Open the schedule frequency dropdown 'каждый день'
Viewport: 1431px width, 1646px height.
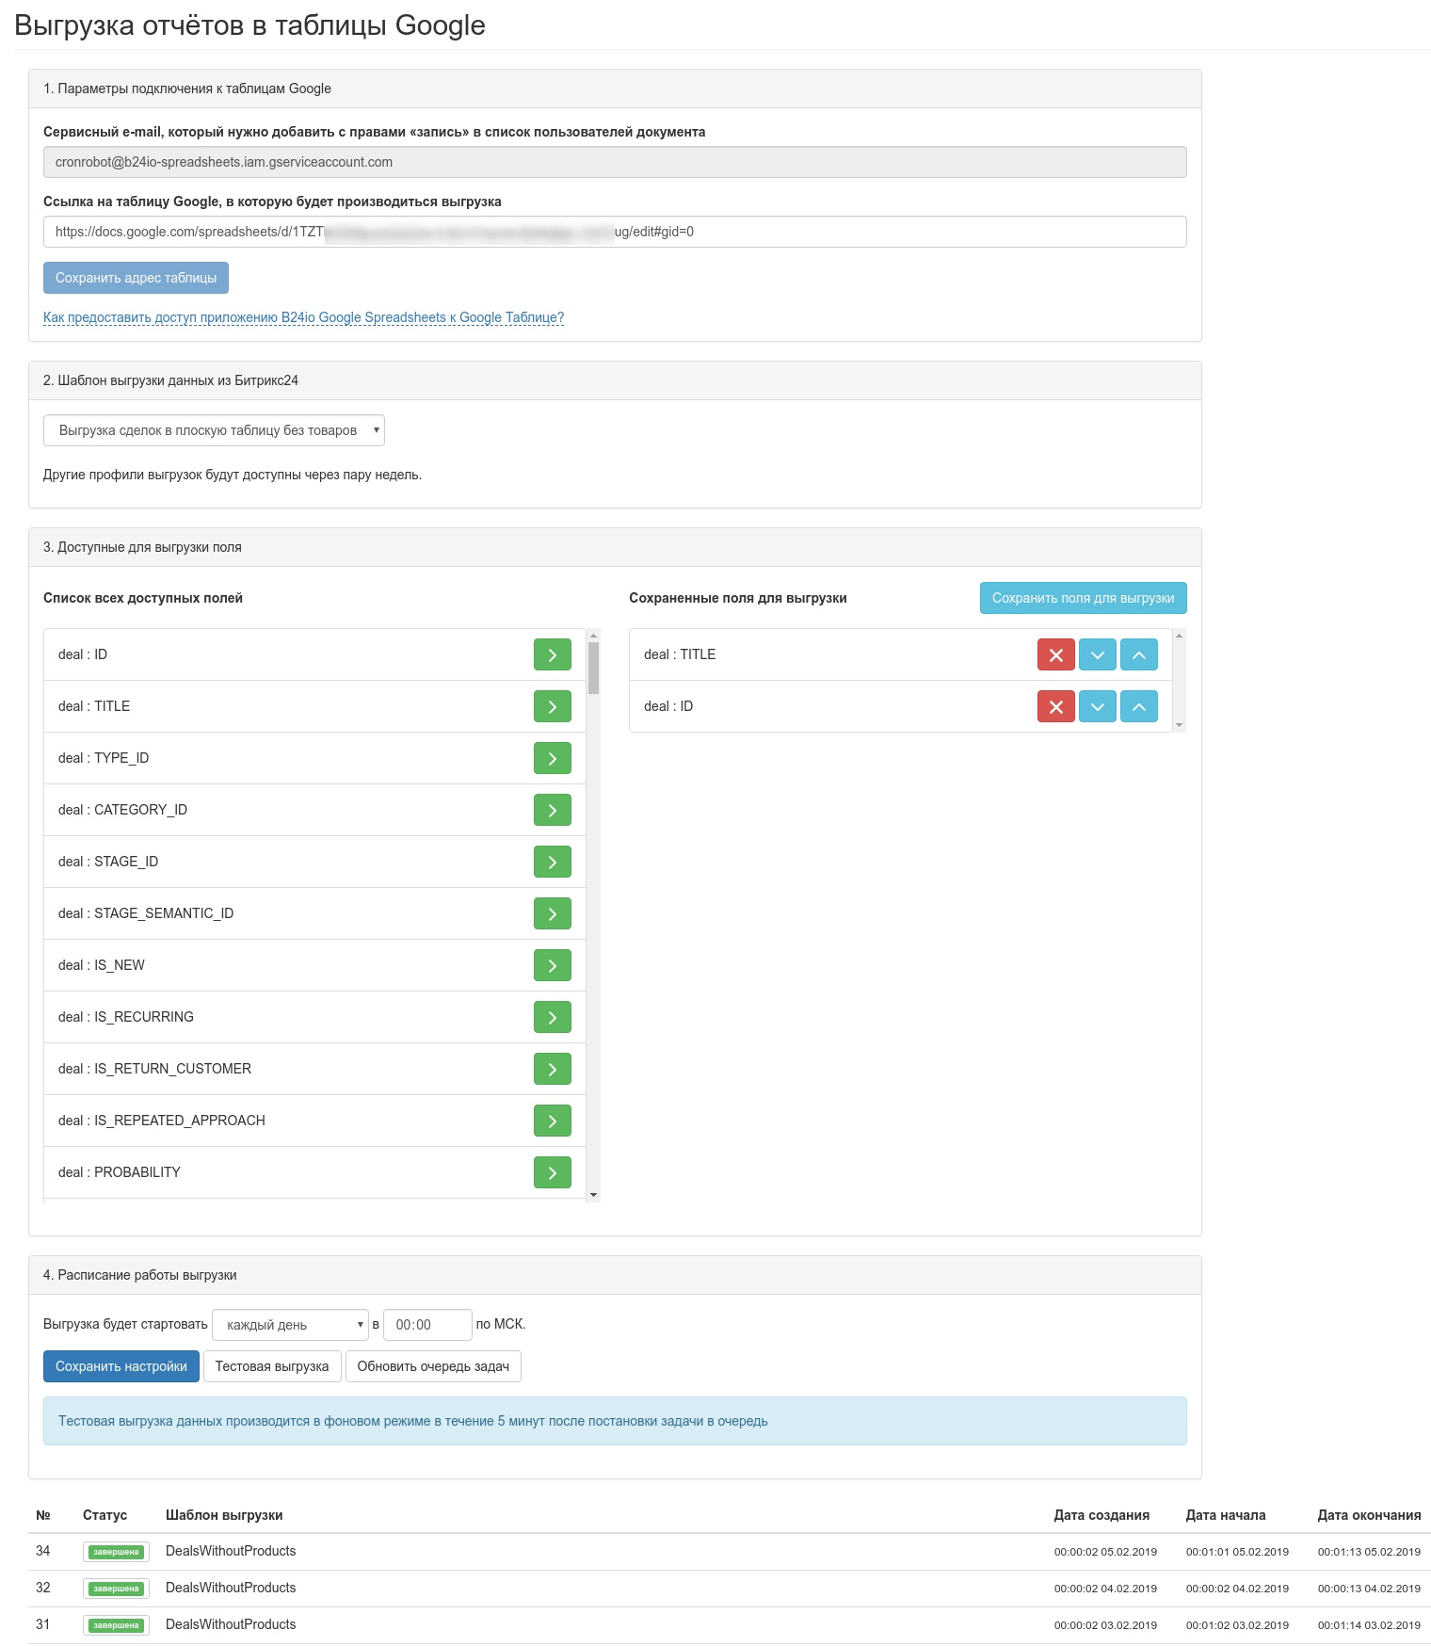coord(290,1325)
